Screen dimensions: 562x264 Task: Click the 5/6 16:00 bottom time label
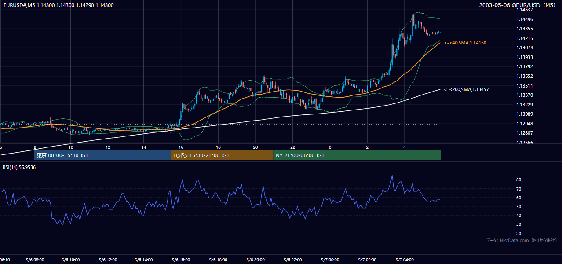coord(181,260)
